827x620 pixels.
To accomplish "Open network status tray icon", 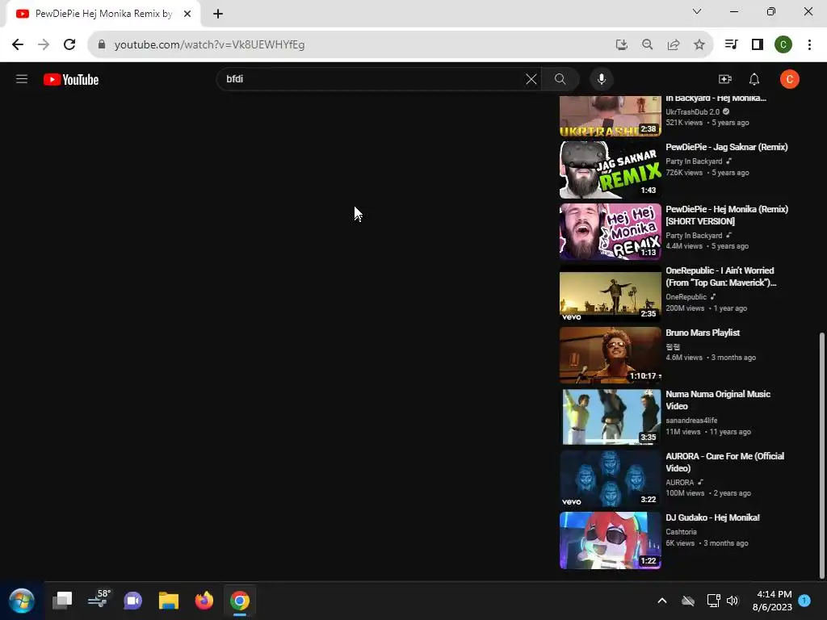I will 713,601.
